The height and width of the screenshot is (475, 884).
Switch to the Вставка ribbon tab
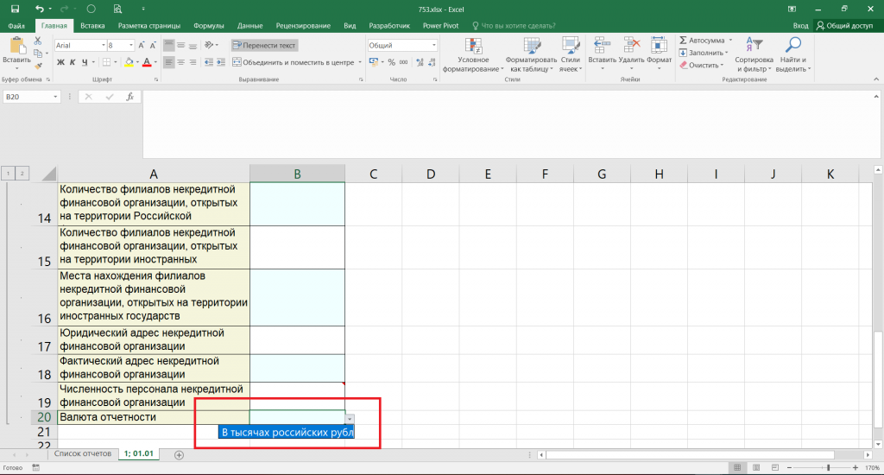pyautogui.click(x=92, y=25)
